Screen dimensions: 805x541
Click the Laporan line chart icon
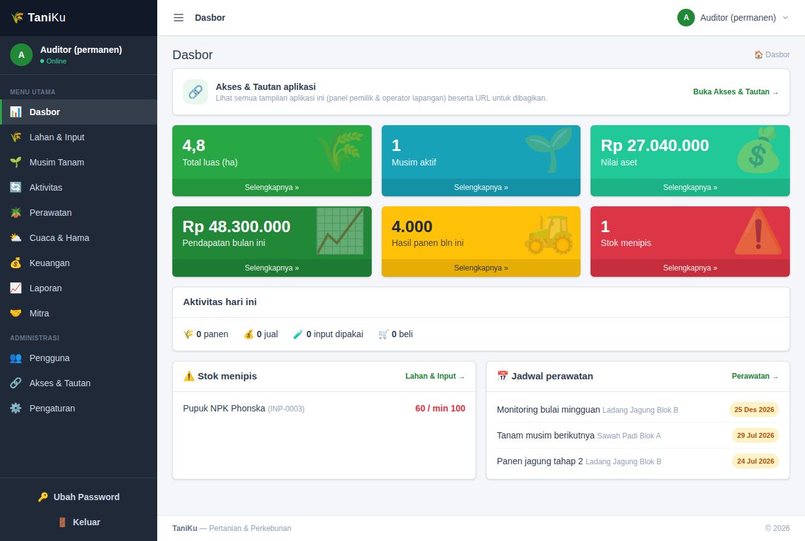coord(16,288)
